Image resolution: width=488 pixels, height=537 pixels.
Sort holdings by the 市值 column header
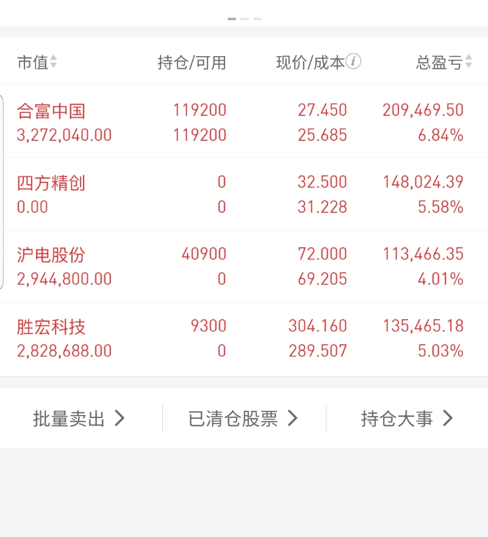(32, 62)
